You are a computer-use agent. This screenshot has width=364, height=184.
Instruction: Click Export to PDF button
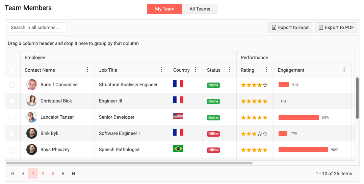pos(336,27)
